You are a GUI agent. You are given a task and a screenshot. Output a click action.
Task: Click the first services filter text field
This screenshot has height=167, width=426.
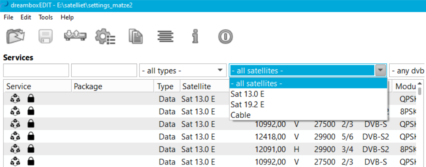tap(36, 70)
